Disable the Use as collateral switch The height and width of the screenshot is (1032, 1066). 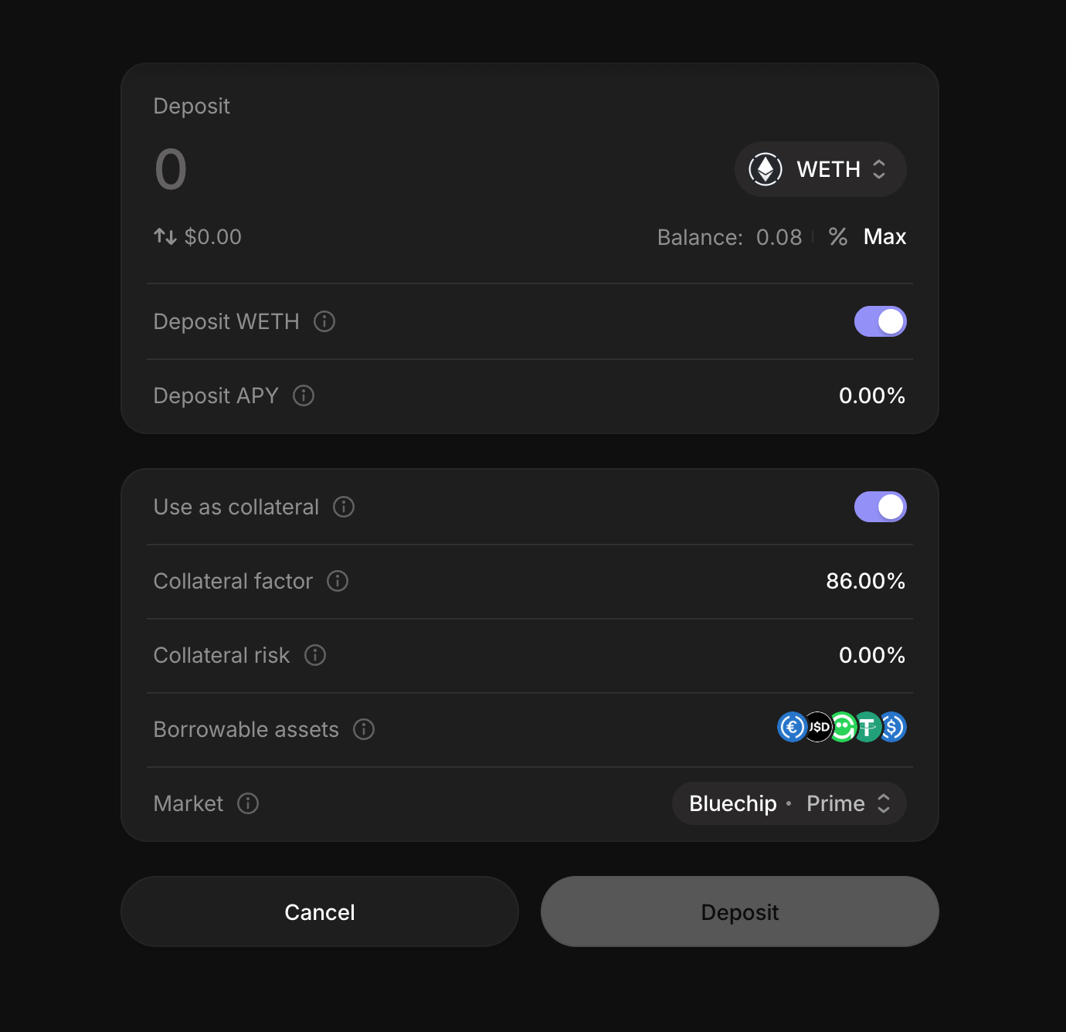[880, 507]
